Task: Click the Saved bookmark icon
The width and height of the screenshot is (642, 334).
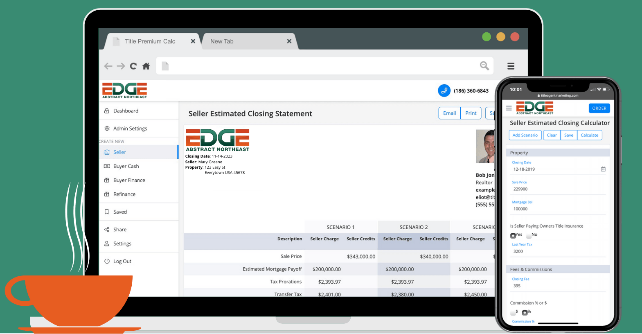Action: pos(107,212)
